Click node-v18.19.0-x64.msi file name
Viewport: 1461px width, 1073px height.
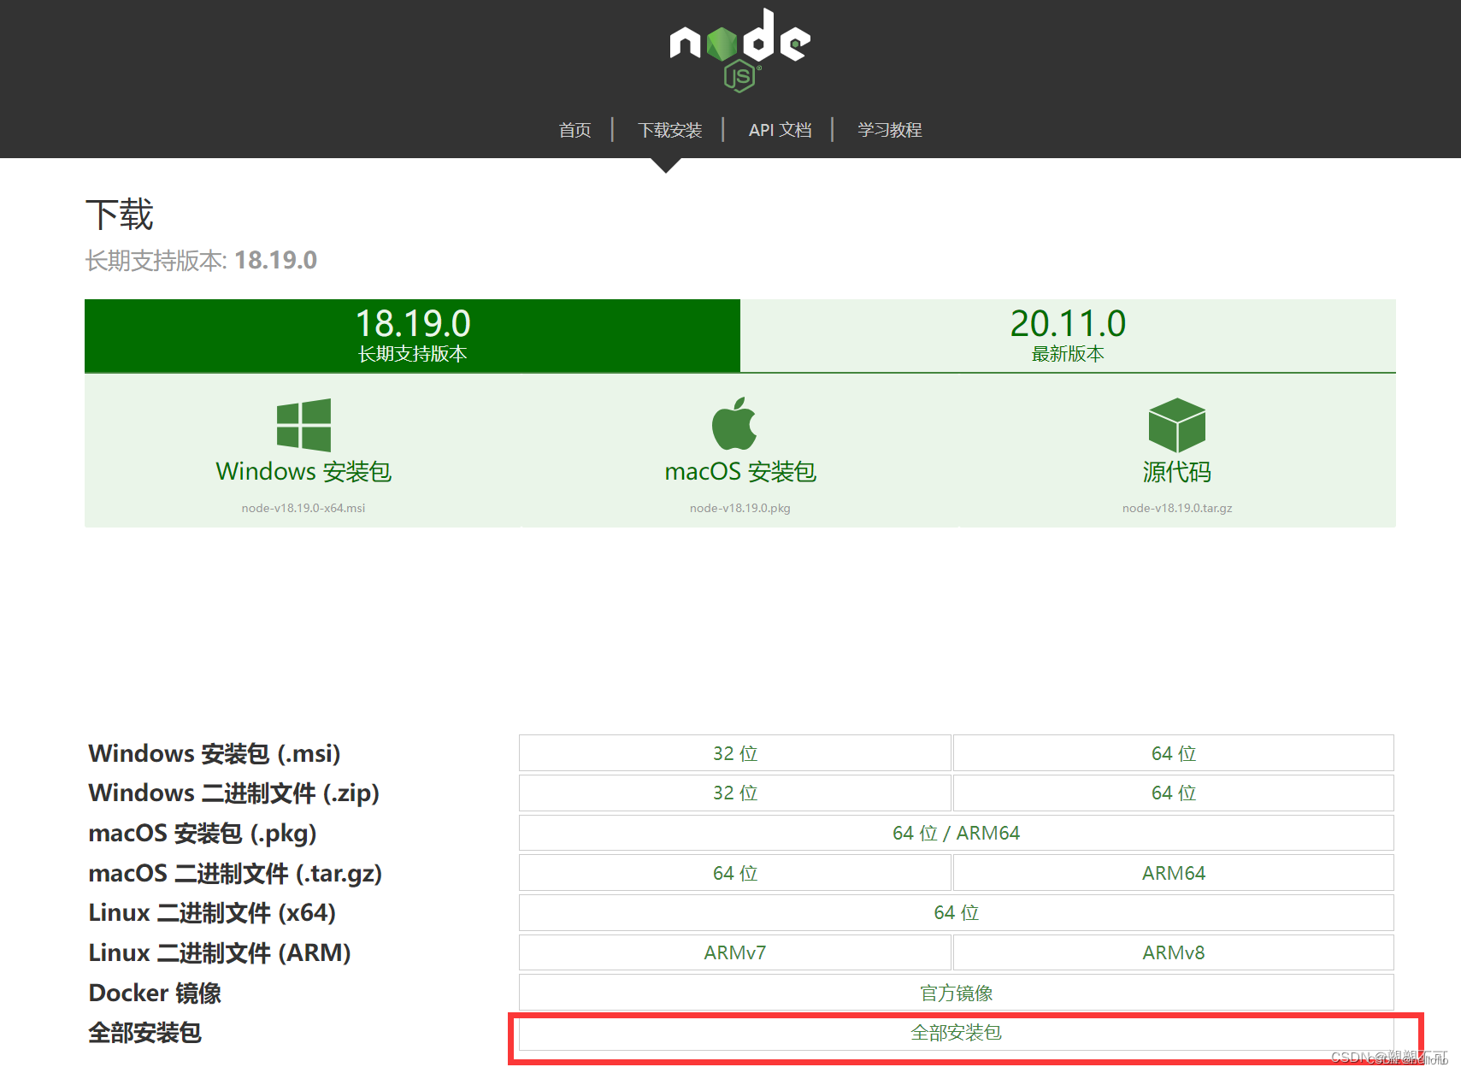click(303, 508)
